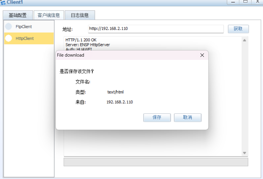Minimize the Client1 window
Screen dimensions: 263x179
233,2
